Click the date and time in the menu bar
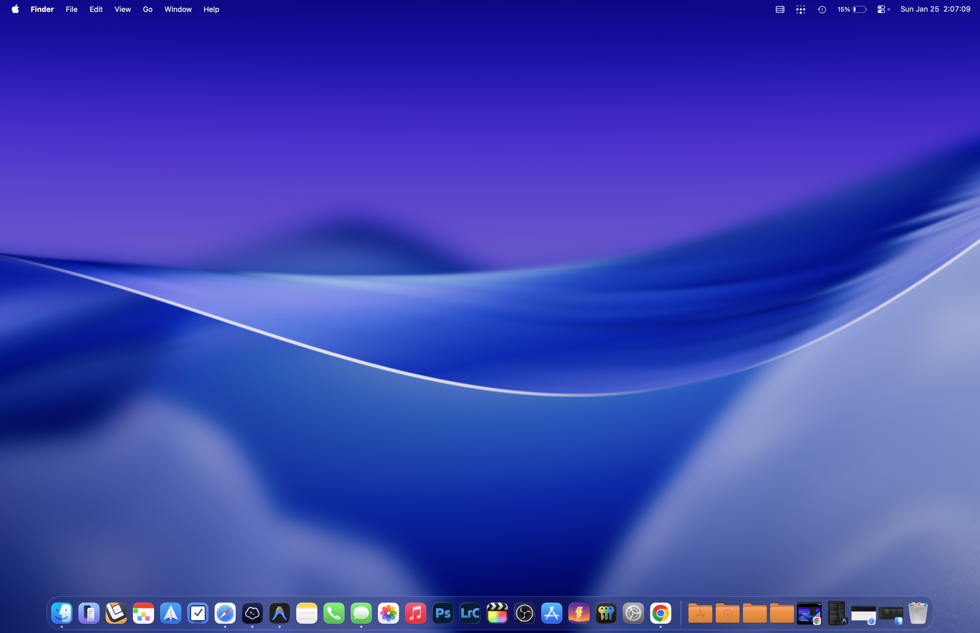Image resolution: width=980 pixels, height=633 pixels. pyautogui.click(x=935, y=9)
